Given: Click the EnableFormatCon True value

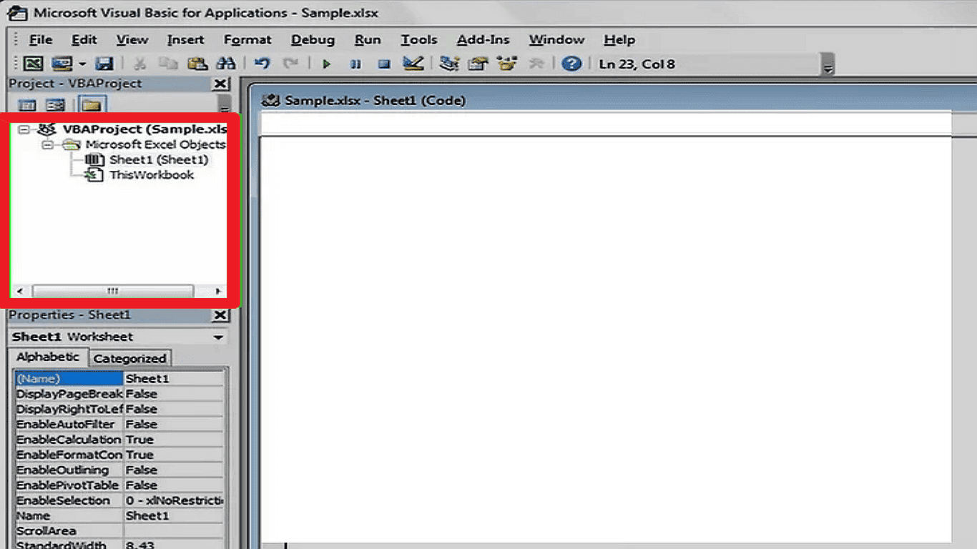Looking at the screenshot, I should (x=174, y=455).
